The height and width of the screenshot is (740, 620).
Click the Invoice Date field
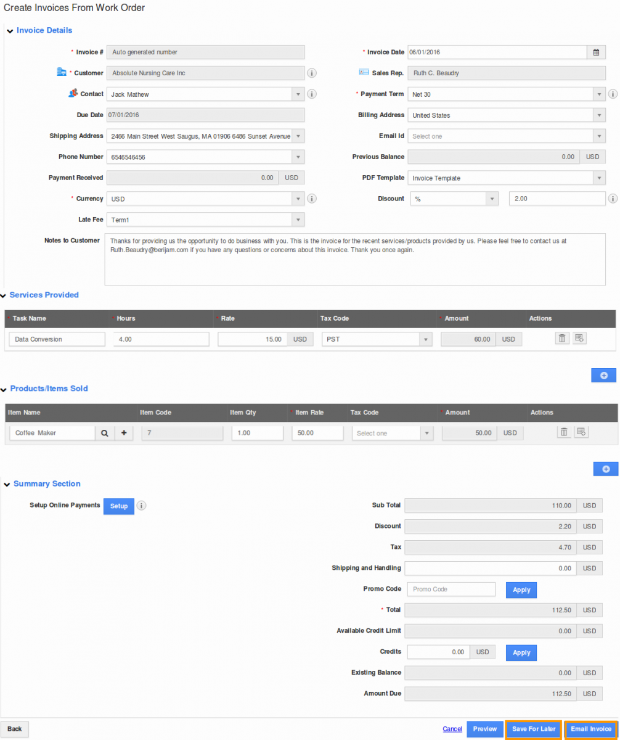497,52
